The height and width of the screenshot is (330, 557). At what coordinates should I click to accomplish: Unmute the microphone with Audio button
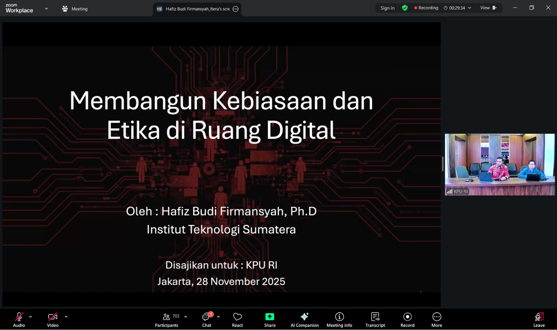click(19, 320)
